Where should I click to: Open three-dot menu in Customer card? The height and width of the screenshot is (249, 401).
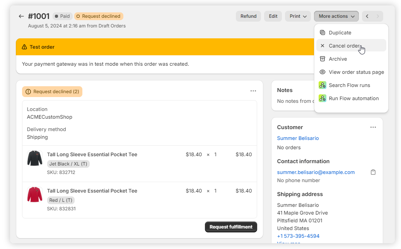pyautogui.click(x=373, y=127)
